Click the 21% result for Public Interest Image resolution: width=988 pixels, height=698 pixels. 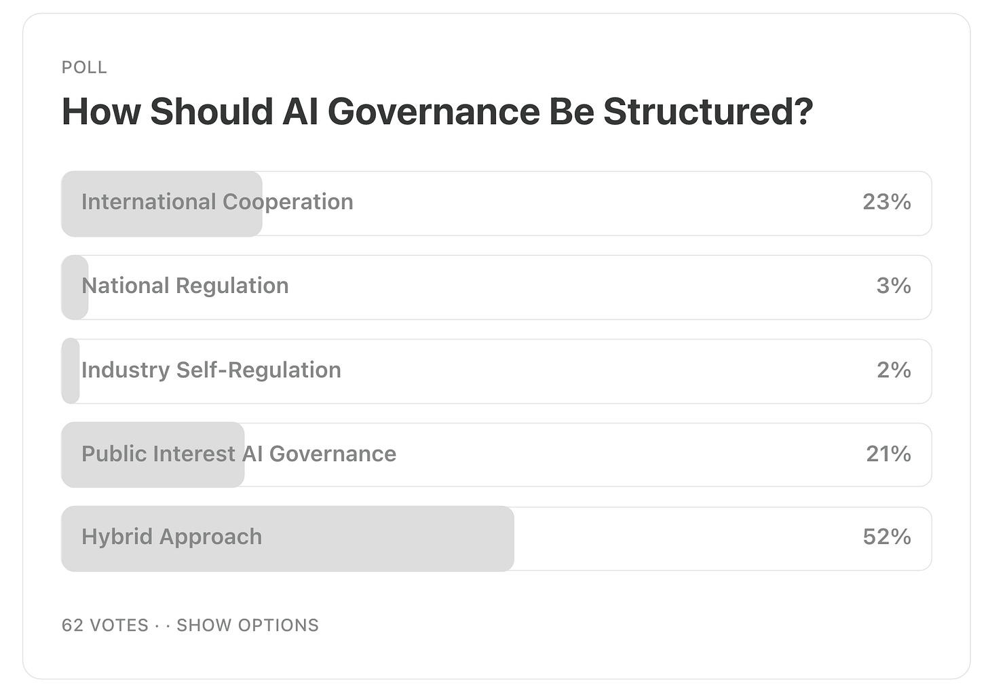click(888, 453)
